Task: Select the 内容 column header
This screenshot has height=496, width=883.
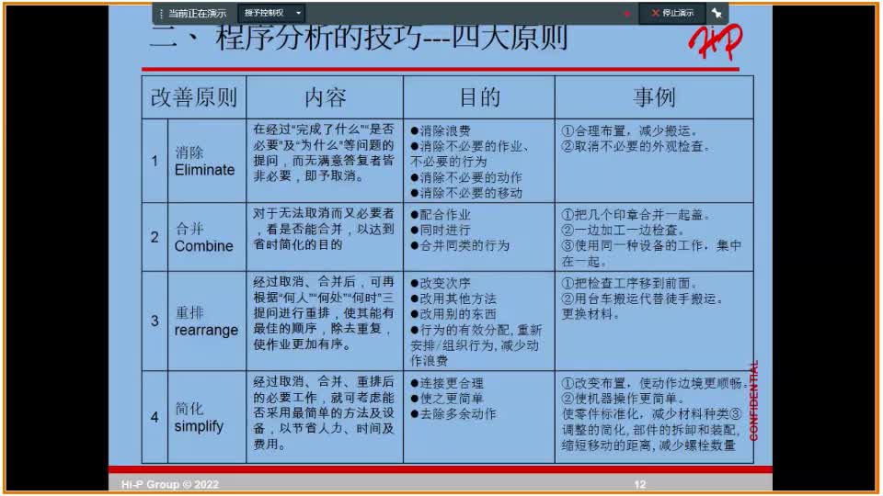Action: 325,97
